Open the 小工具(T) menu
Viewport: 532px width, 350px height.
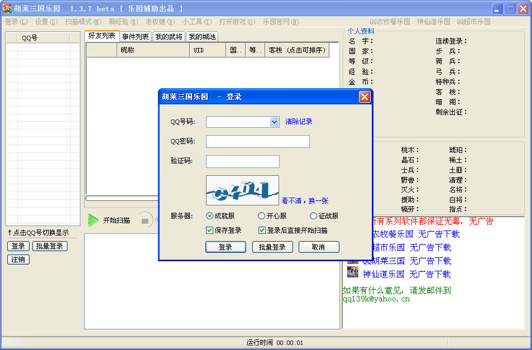197,22
